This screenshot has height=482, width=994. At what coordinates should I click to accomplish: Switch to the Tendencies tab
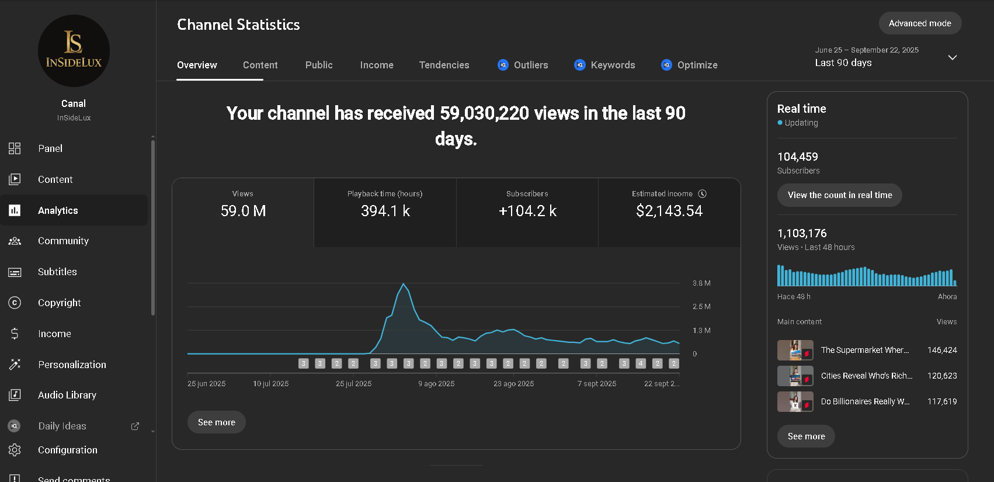pos(444,65)
